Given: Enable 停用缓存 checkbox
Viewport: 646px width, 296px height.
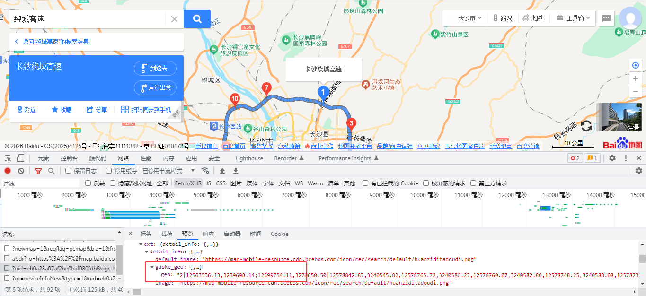Looking at the screenshot, I should pyautogui.click(x=109, y=171).
